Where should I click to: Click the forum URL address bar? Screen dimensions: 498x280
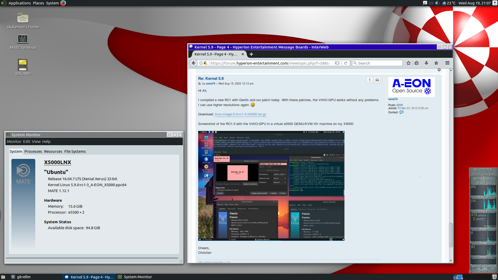pyautogui.click(x=270, y=63)
